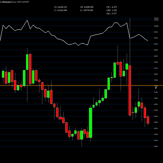Click the white indicator line's highest peak
The image size is (163, 163).
point(27,20)
